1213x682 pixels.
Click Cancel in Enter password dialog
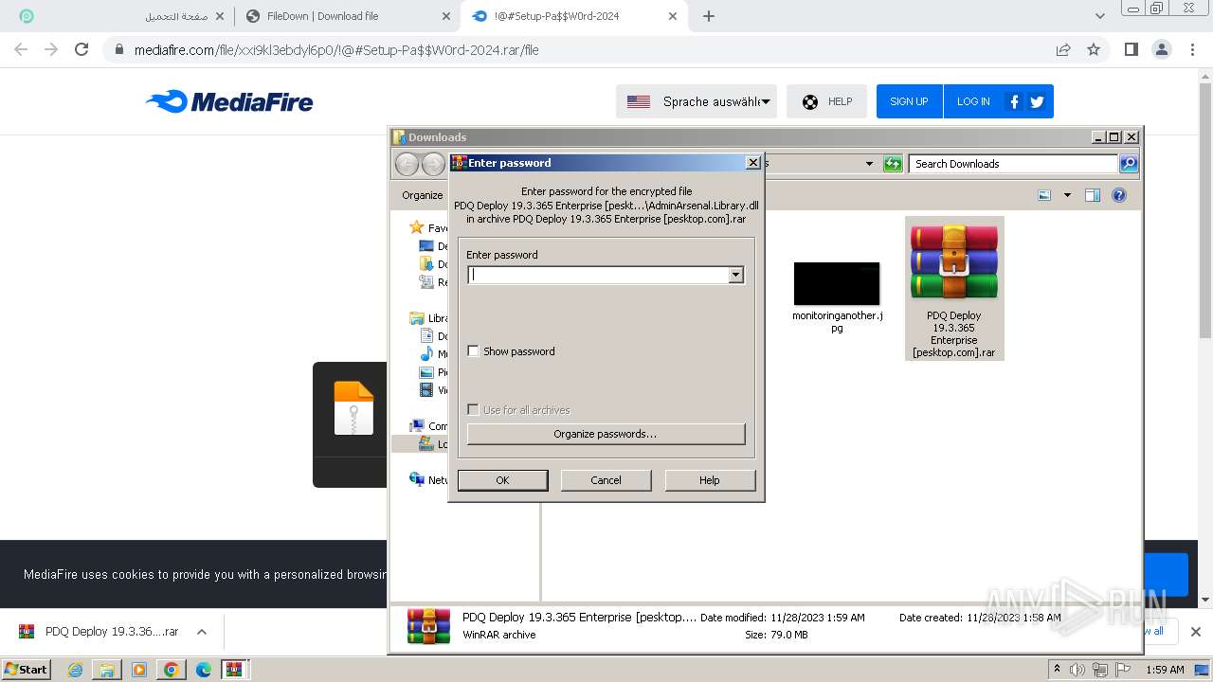[606, 480]
